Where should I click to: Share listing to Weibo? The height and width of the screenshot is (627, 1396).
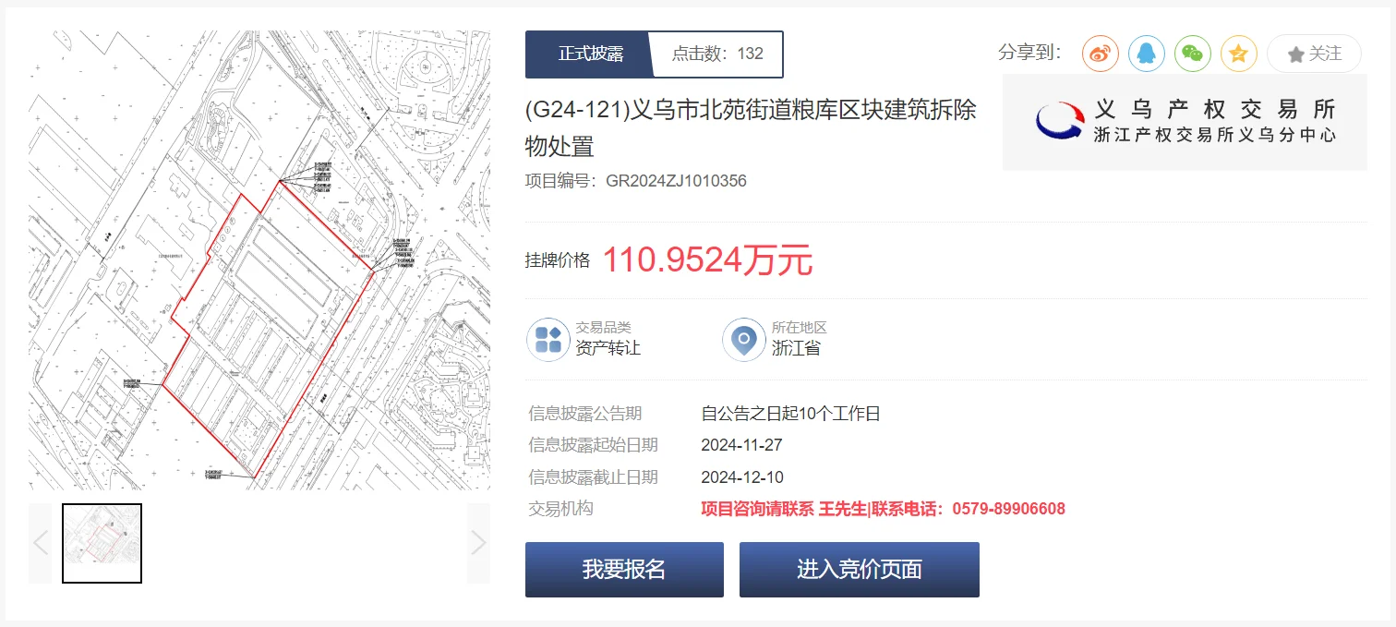pyautogui.click(x=1100, y=54)
